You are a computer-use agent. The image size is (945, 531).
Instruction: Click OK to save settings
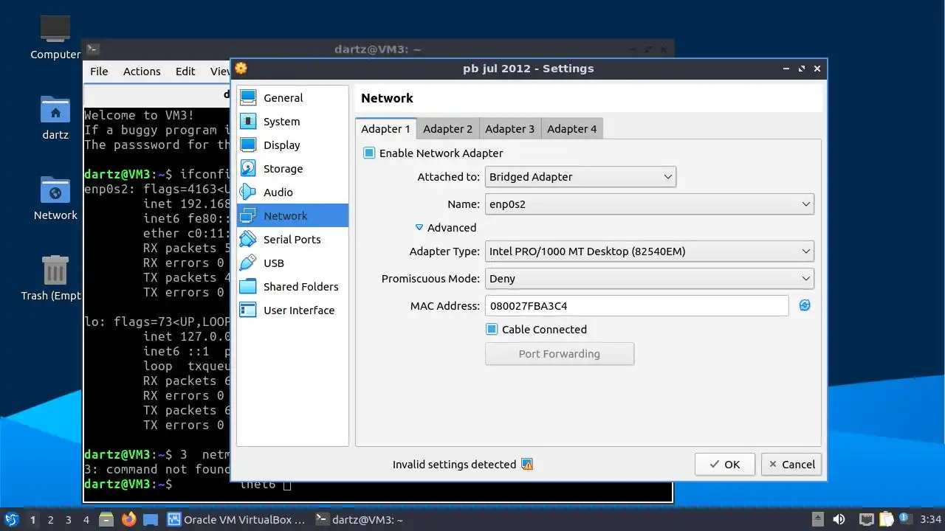tap(725, 465)
